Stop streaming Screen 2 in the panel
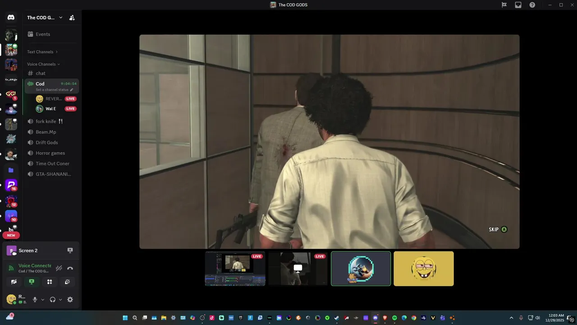This screenshot has width=577, height=325. point(70,250)
